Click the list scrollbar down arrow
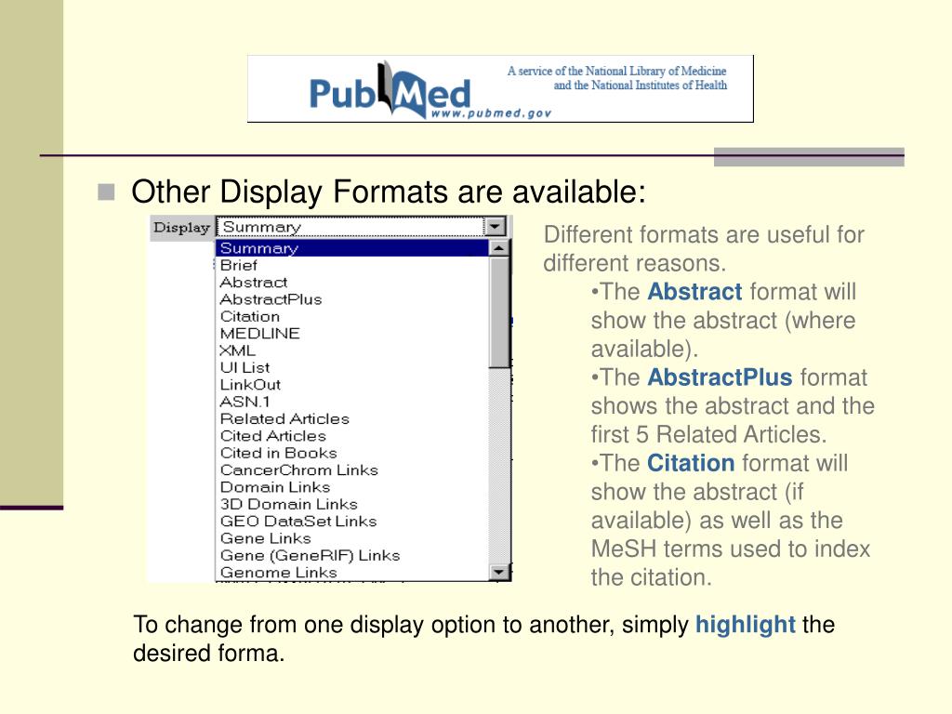952x714 pixels. click(x=499, y=572)
